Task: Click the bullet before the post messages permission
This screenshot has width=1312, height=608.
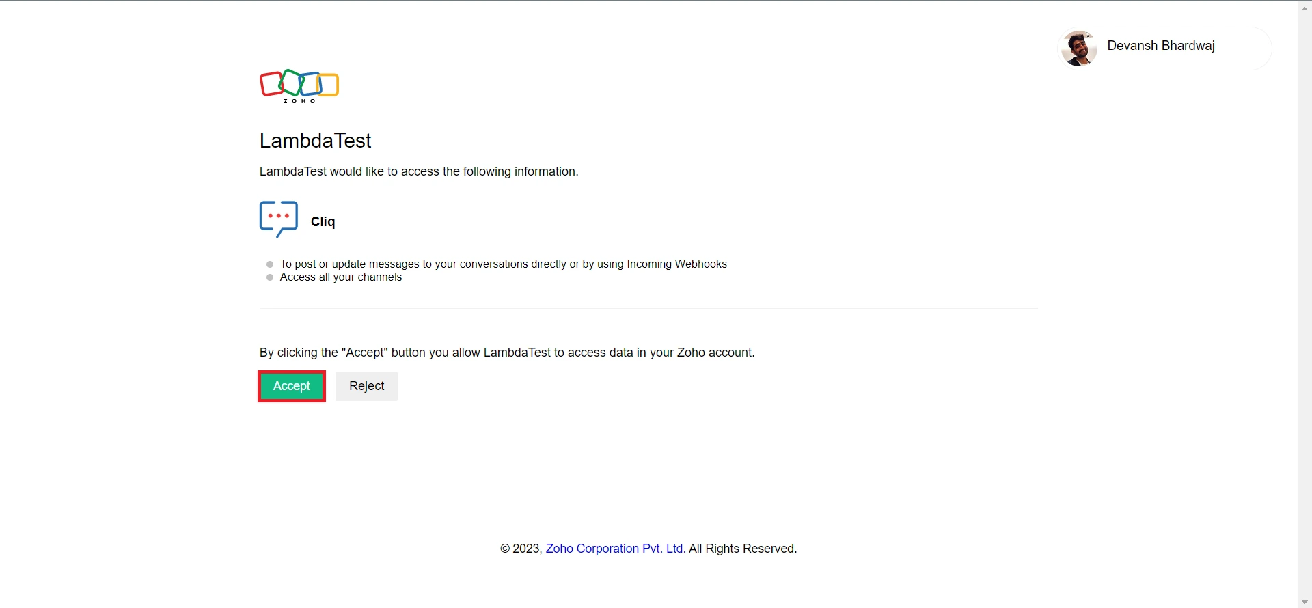Action: point(270,264)
